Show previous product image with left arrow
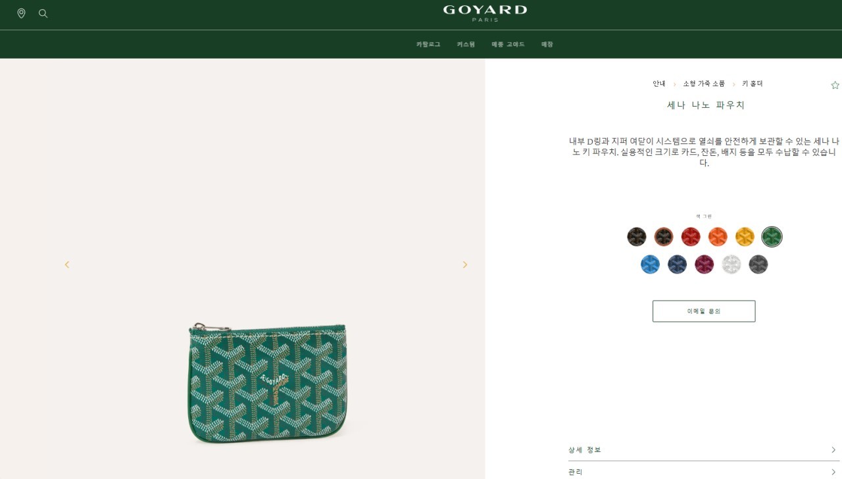This screenshot has height=479, width=842. [x=66, y=265]
